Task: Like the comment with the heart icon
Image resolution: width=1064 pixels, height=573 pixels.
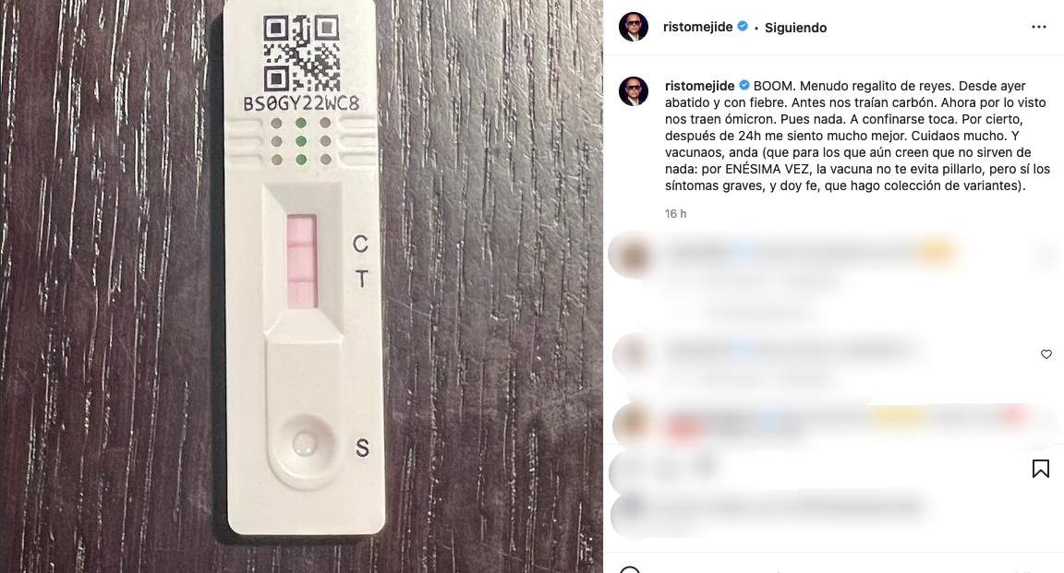Action: point(1046,354)
